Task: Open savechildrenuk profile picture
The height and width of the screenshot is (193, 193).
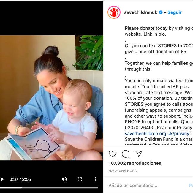Action: point(114,12)
